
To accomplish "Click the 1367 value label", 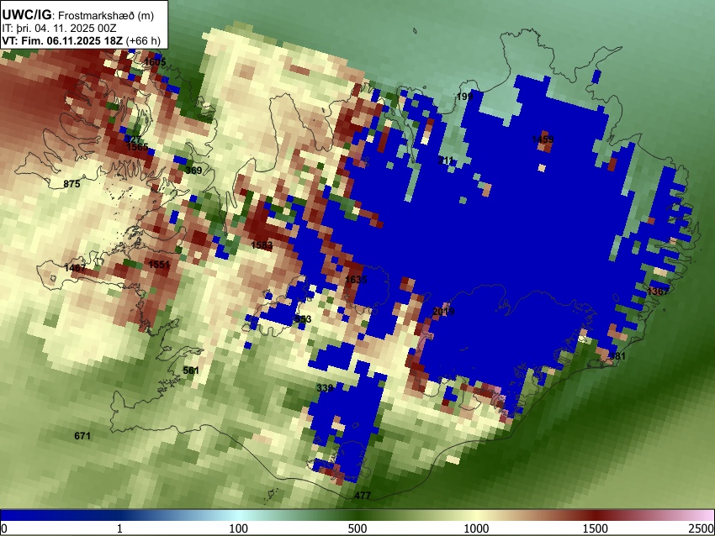I will point(658,292).
